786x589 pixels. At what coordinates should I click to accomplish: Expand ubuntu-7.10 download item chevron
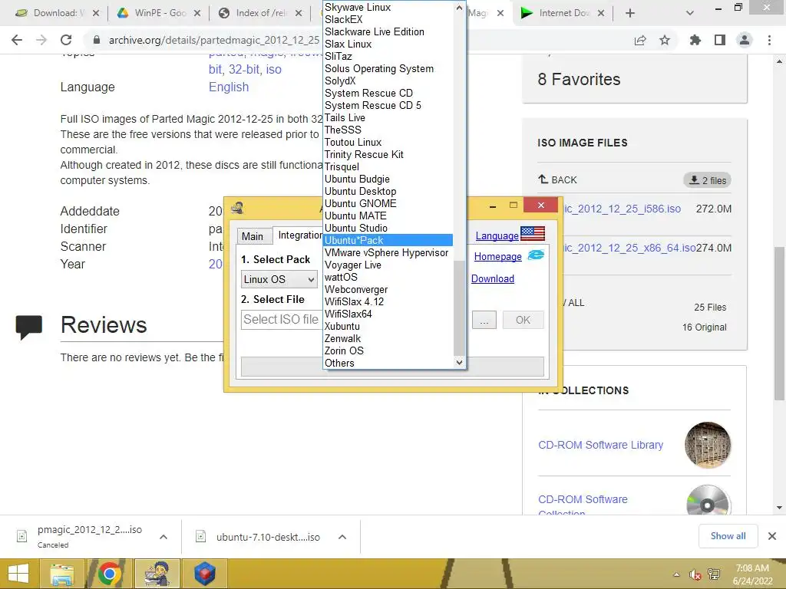click(342, 537)
